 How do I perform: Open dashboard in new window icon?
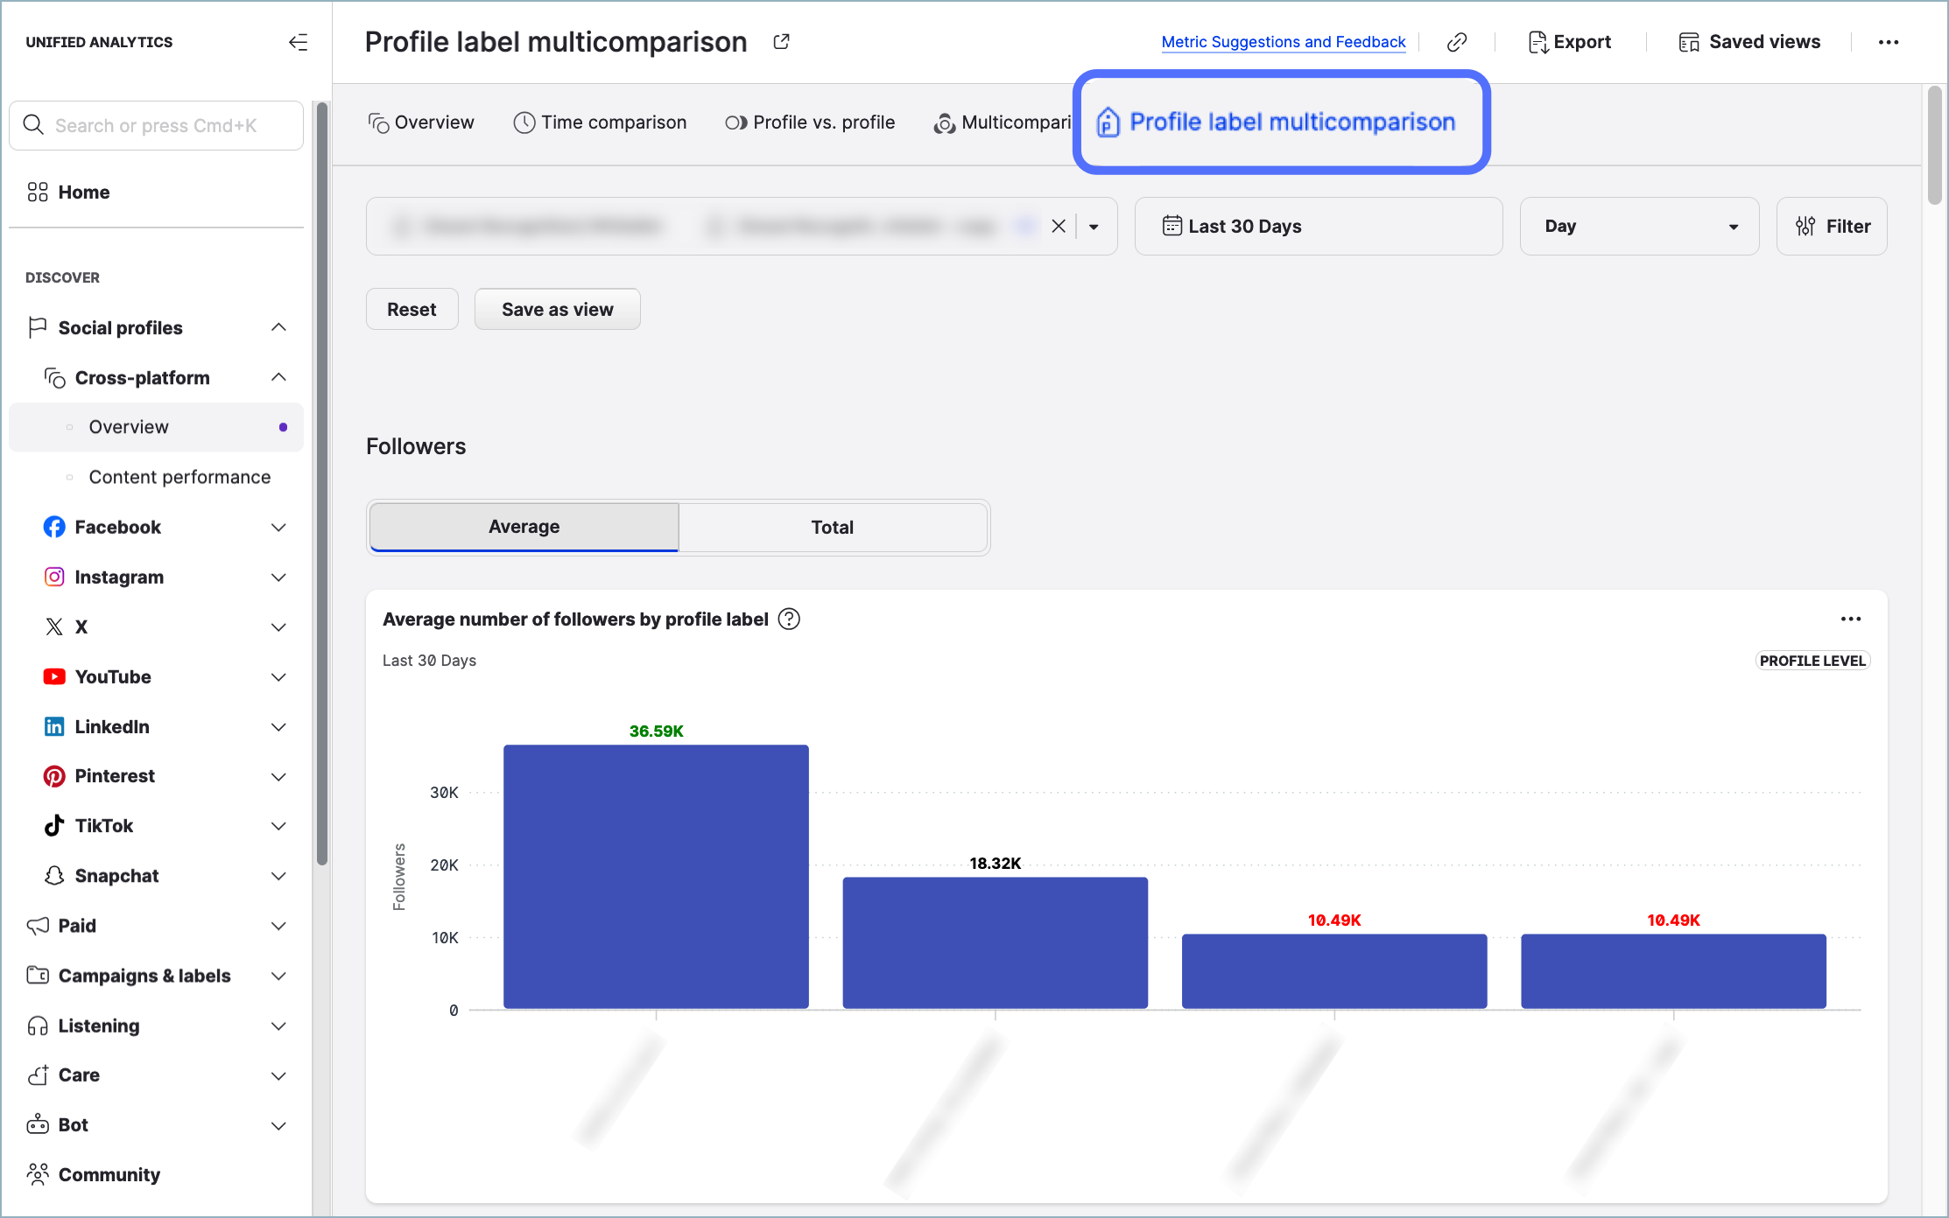[781, 42]
